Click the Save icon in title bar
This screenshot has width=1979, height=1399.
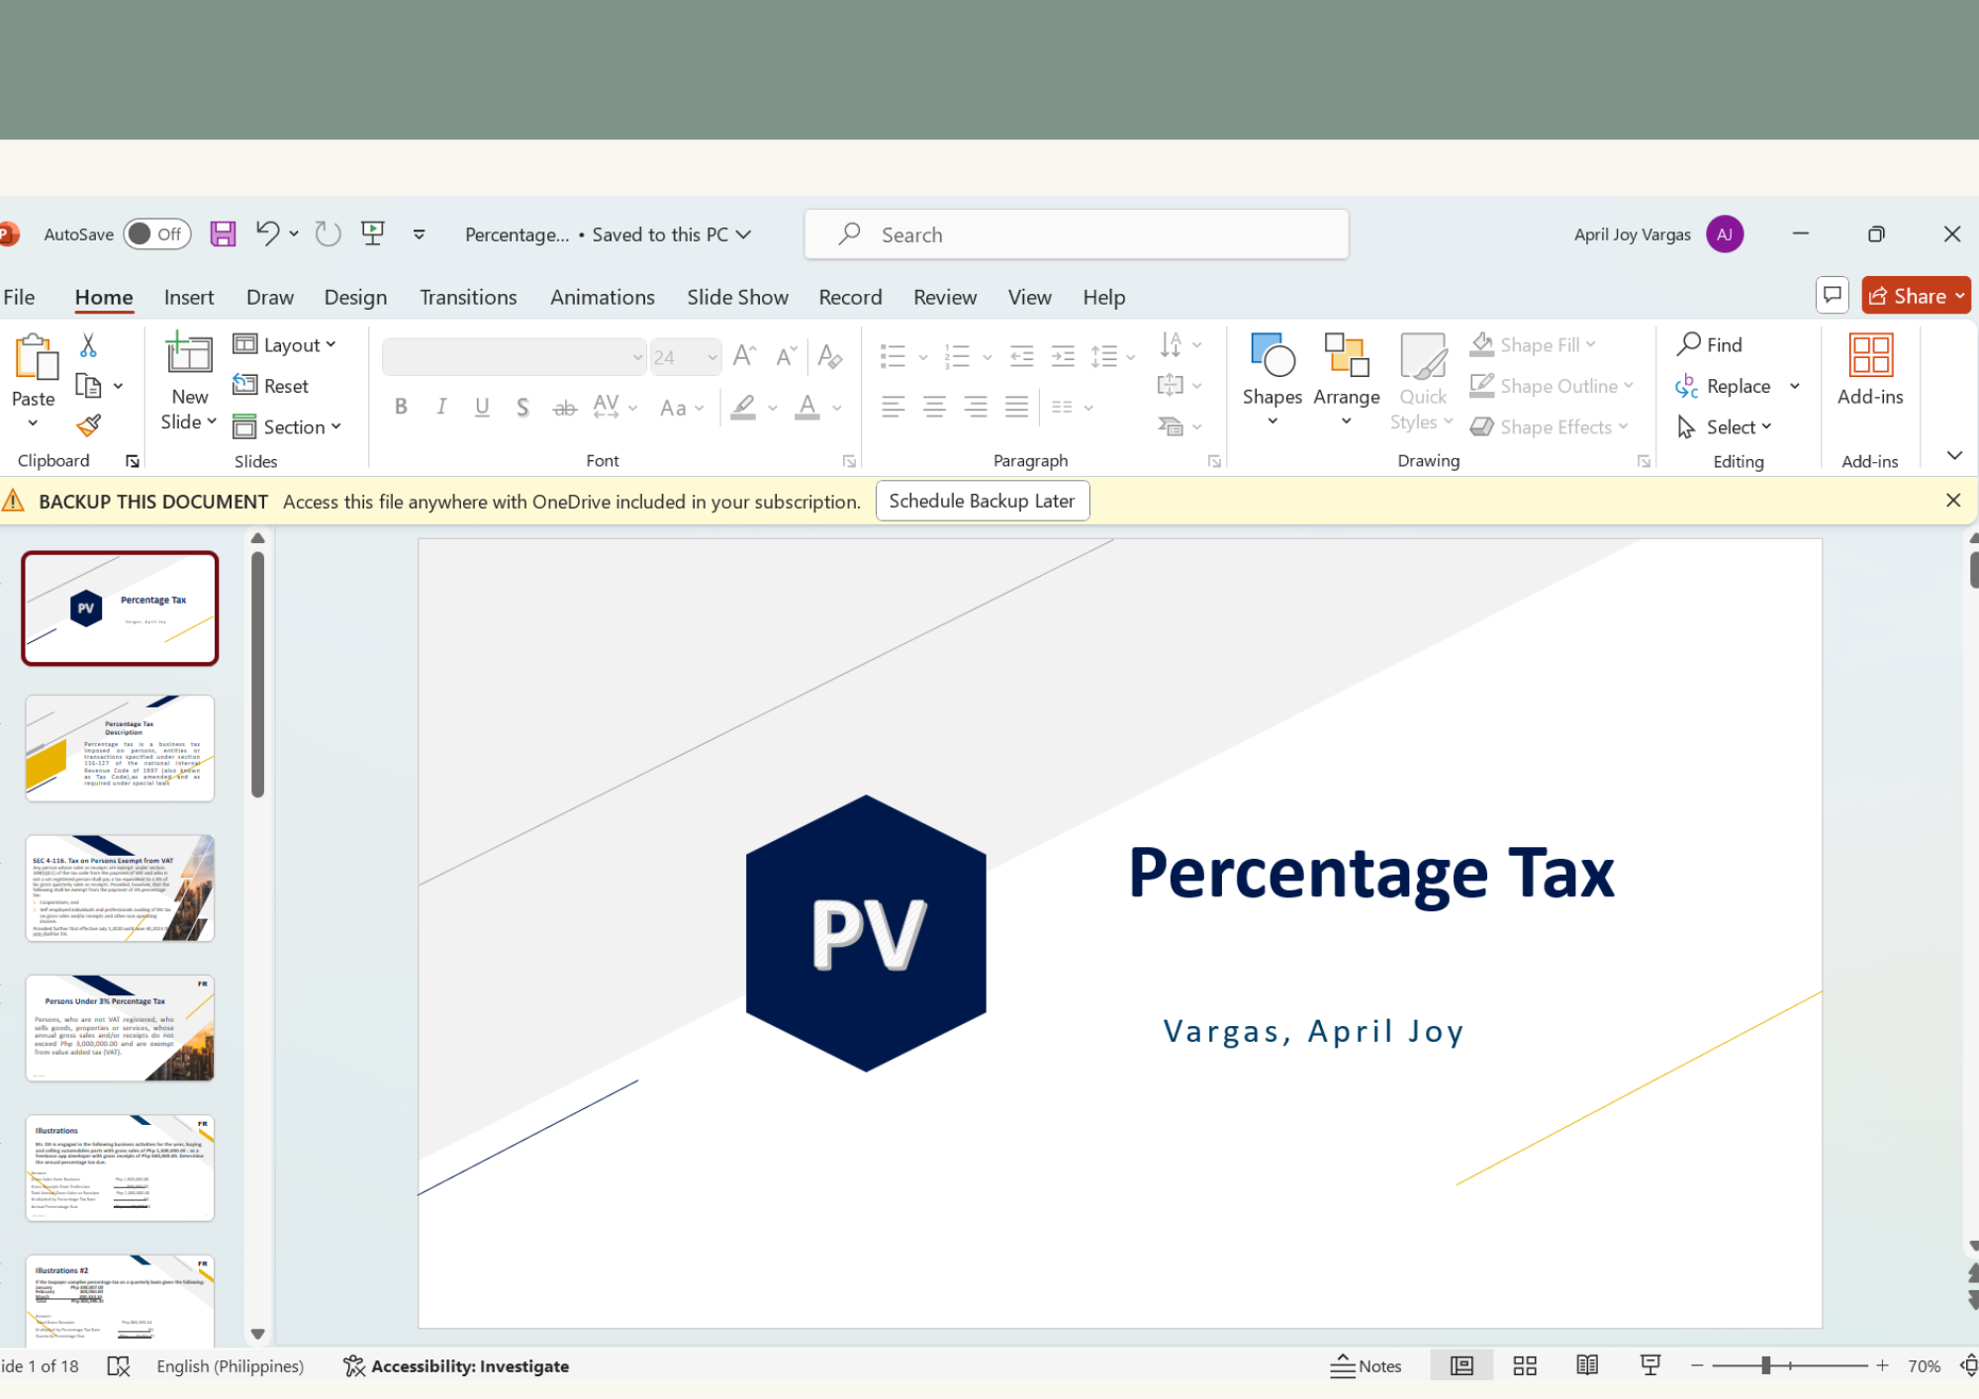(223, 234)
